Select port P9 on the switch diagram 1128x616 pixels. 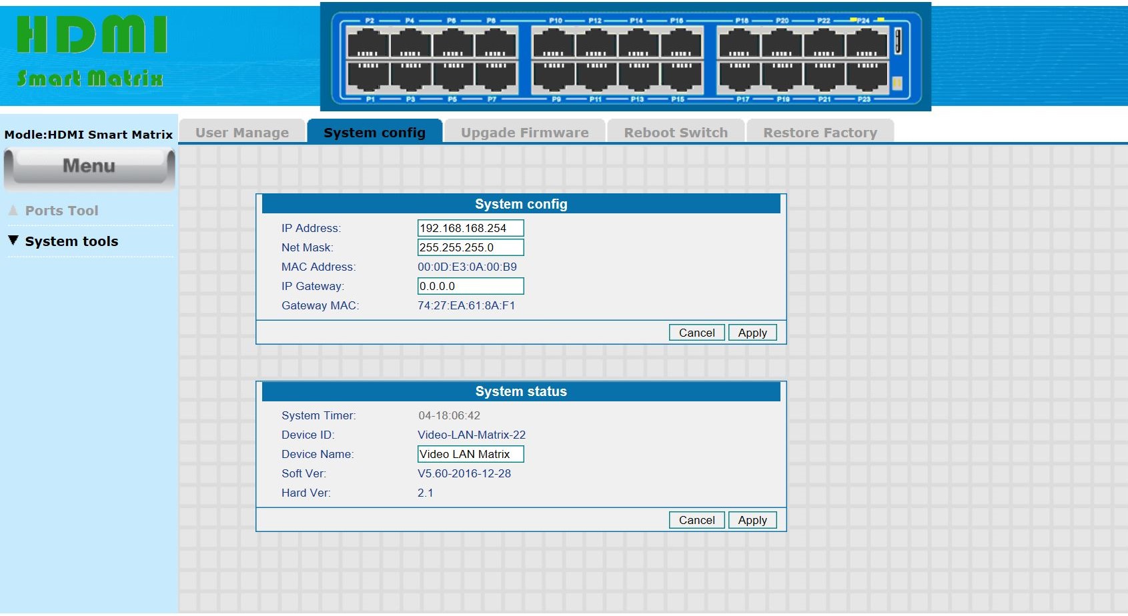(x=554, y=75)
